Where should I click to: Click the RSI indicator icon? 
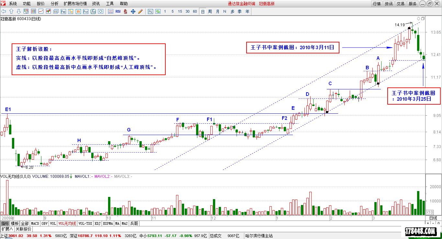(x=118, y=11)
